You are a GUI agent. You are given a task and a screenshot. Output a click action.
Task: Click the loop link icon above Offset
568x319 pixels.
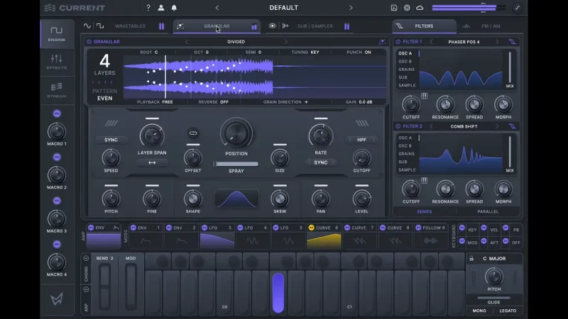pos(192,133)
